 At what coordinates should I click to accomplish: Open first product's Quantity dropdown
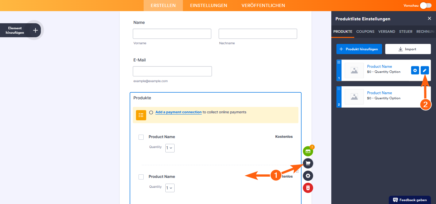170,148
